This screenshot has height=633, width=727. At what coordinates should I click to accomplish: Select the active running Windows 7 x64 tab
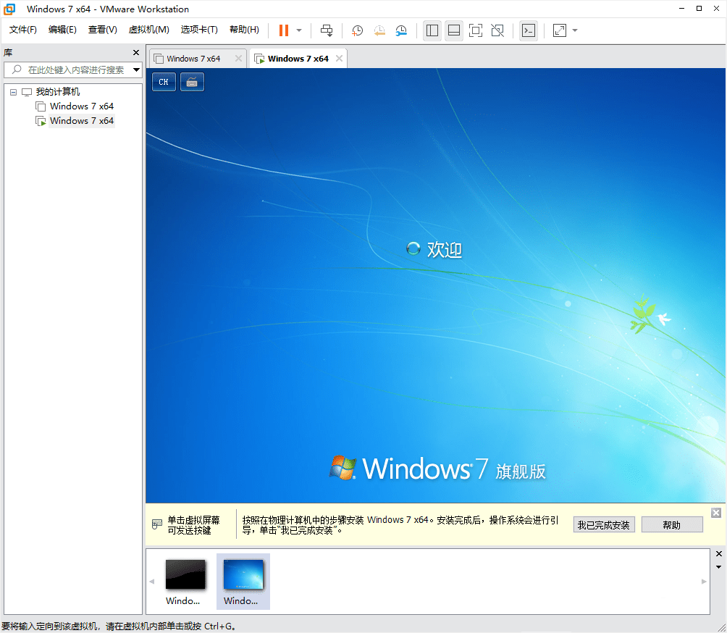click(x=298, y=59)
